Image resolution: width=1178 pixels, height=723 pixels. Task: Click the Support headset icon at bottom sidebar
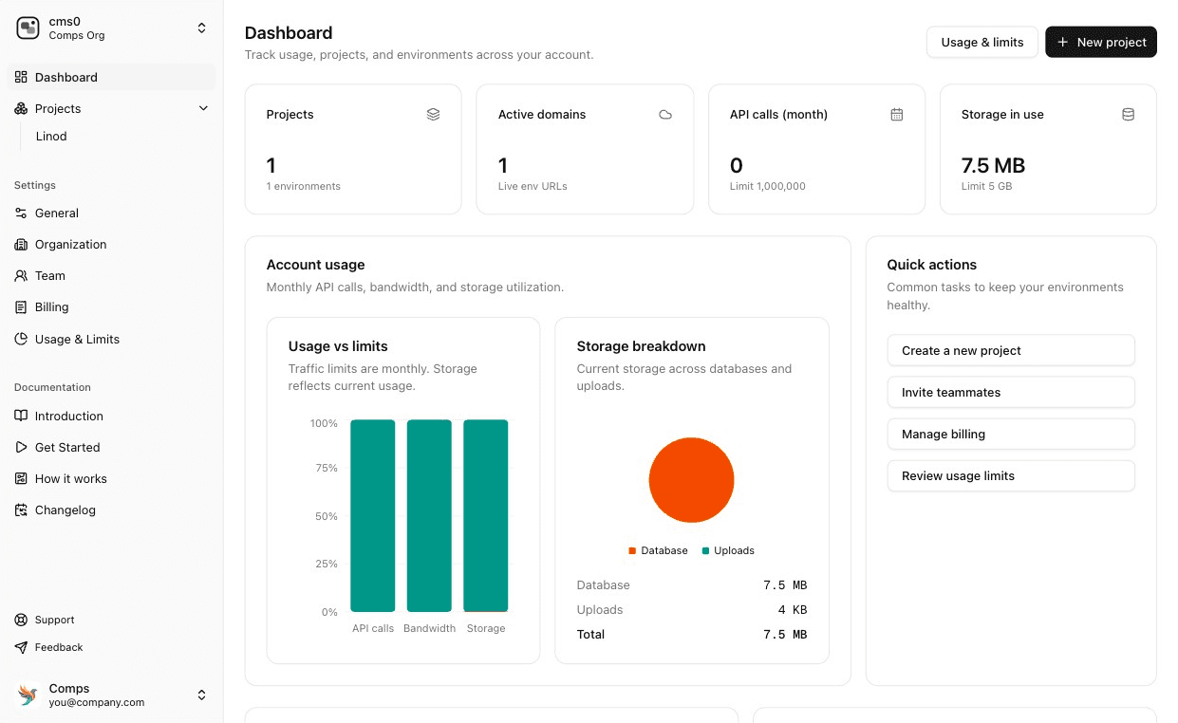click(x=20, y=620)
